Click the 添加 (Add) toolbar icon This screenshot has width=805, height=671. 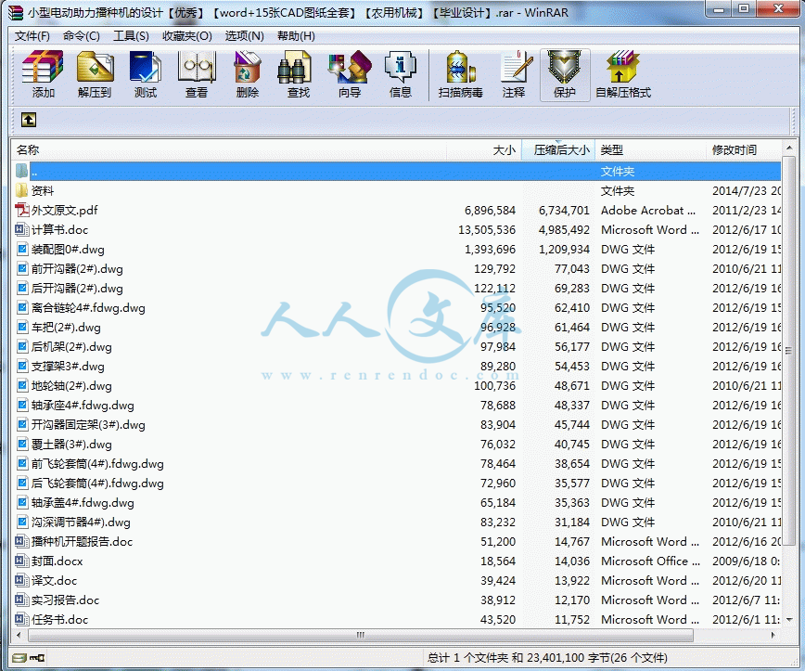coord(43,68)
